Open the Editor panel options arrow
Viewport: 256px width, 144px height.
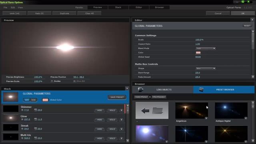252,20
